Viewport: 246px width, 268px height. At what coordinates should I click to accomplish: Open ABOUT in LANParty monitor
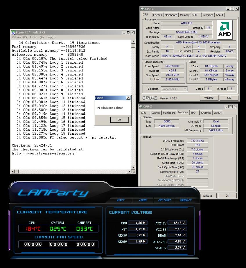(x=186, y=200)
